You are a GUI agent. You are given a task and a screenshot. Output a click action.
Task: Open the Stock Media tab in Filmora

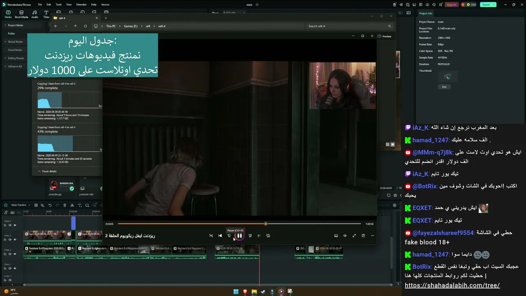click(21, 15)
